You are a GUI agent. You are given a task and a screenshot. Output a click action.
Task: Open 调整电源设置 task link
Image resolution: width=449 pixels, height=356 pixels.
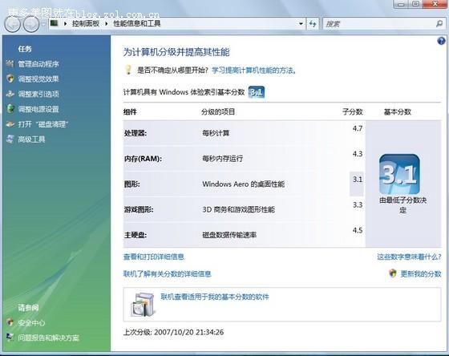click(38, 109)
